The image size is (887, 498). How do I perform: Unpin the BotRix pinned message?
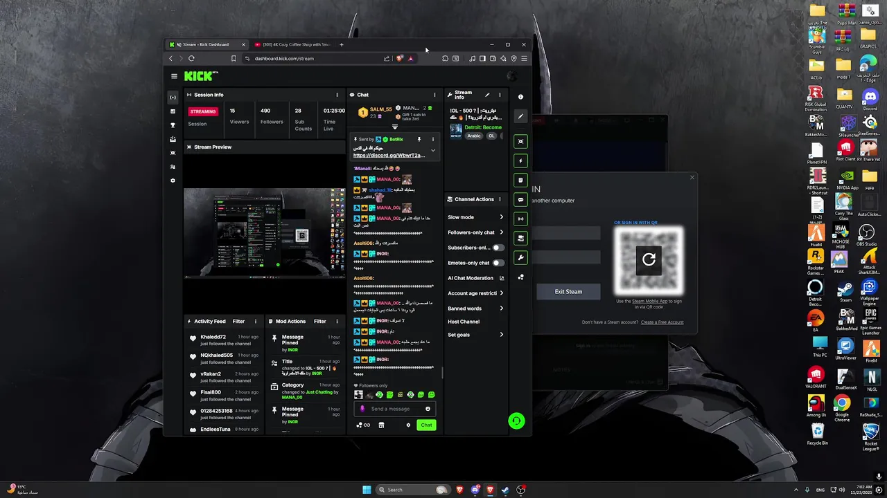[419, 139]
